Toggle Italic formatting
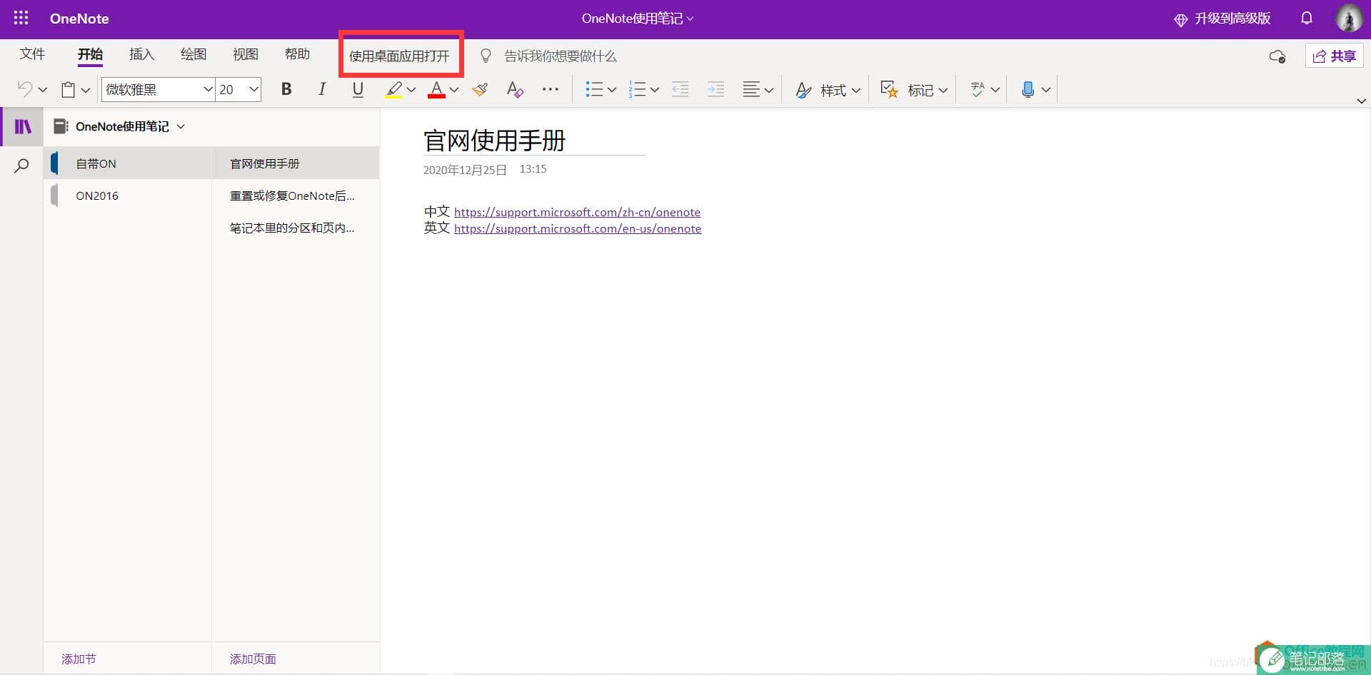Viewport: 1371px width, 675px height. click(x=322, y=89)
